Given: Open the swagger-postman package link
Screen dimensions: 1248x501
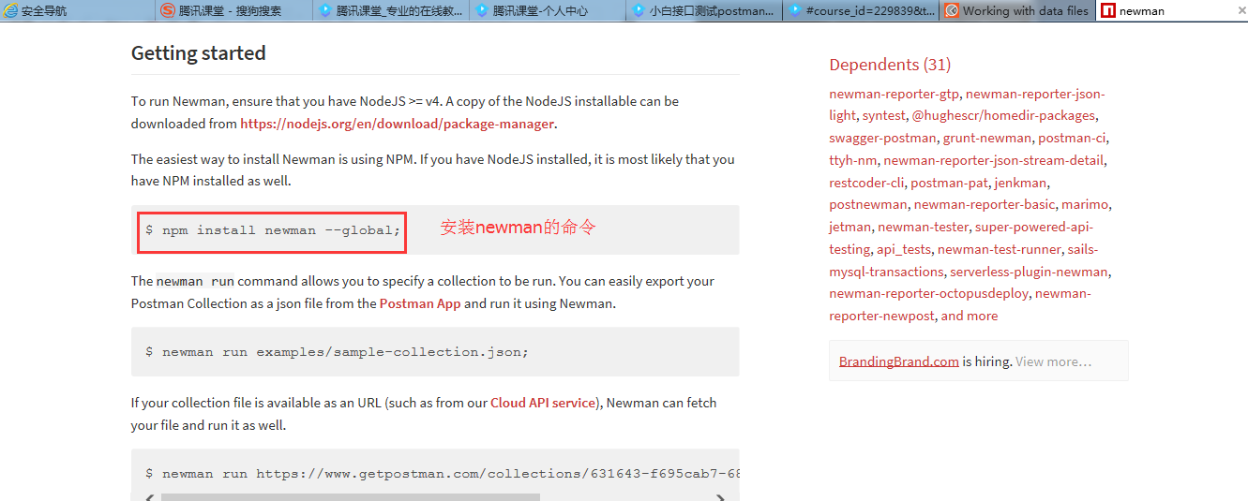Looking at the screenshot, I should click(882, 138).
